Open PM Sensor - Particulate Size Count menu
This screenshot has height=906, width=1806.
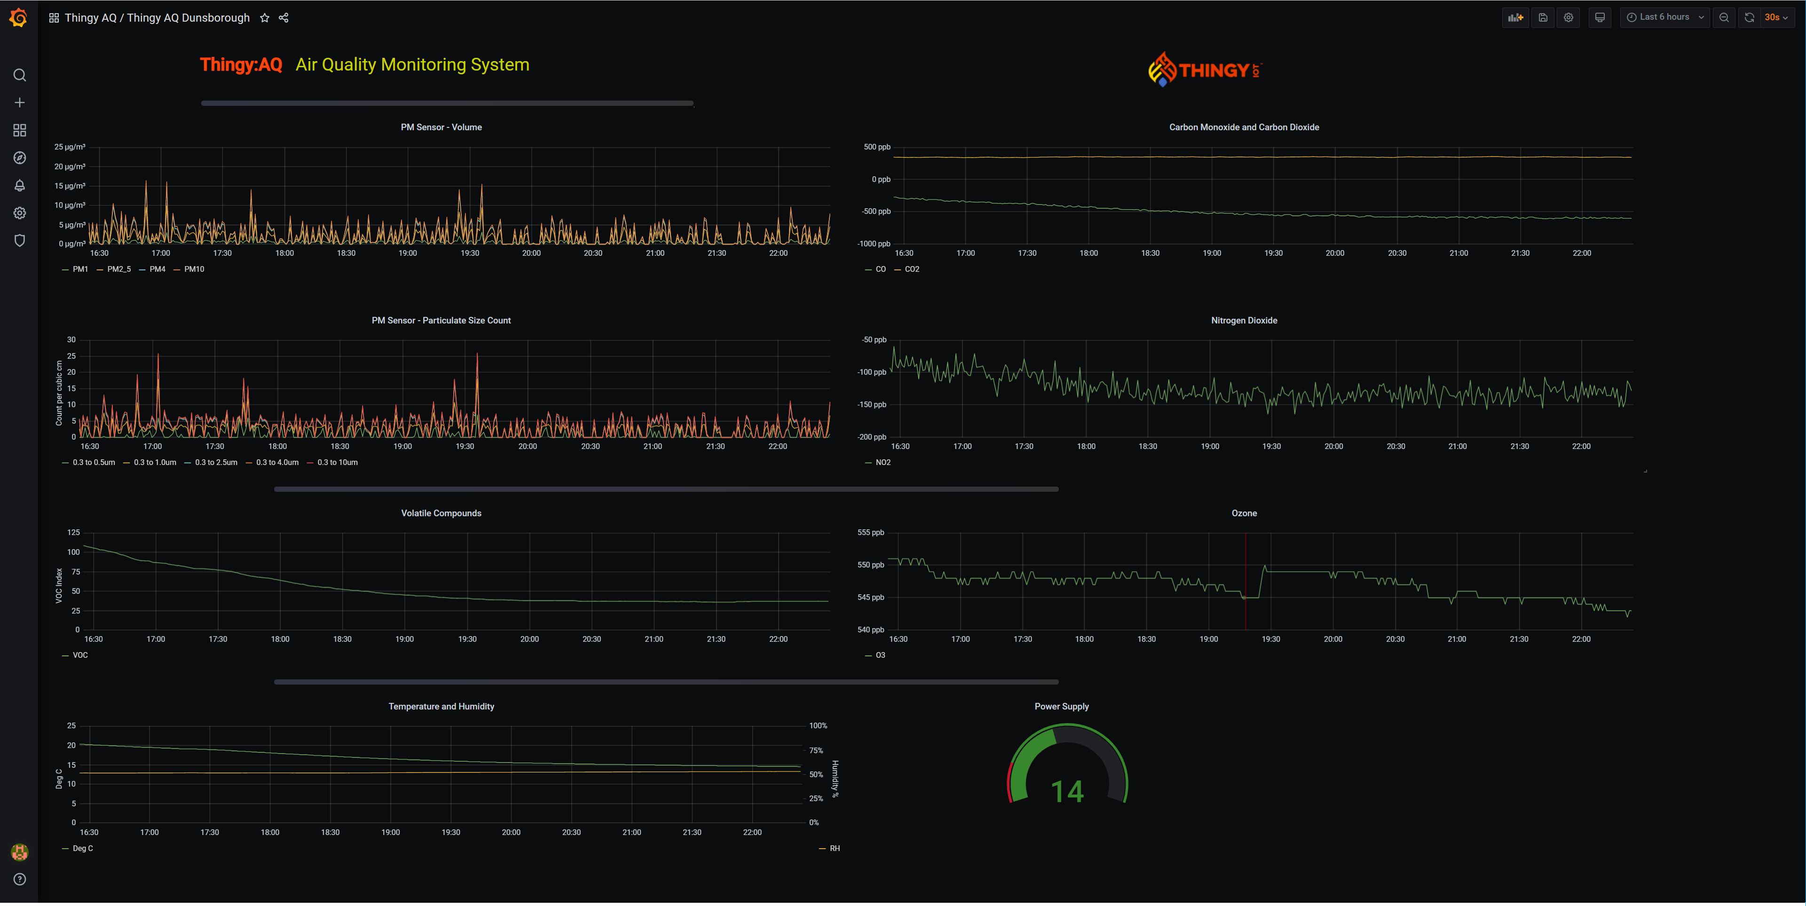[x=441, y=321]
